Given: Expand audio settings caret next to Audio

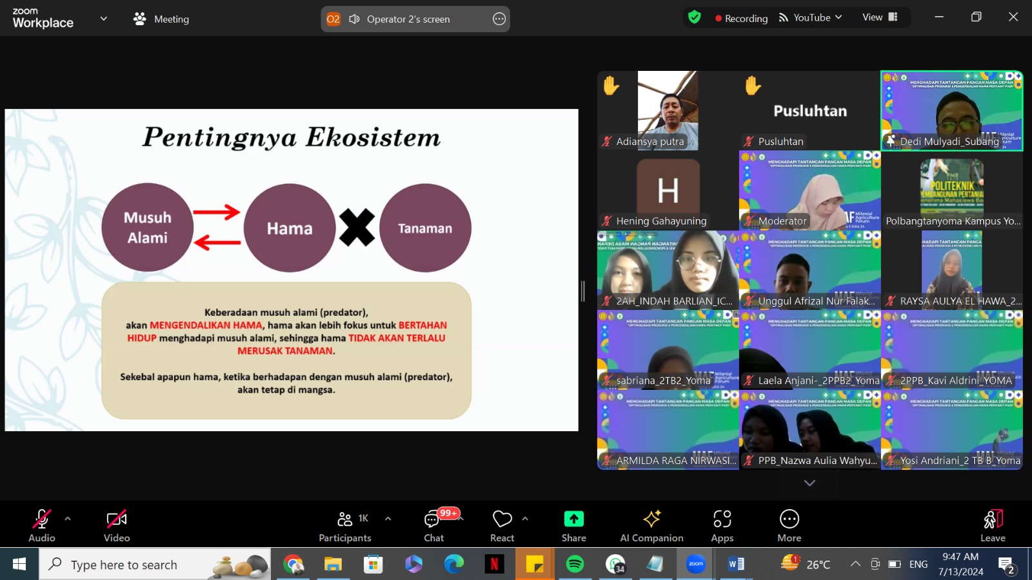Looking at the screenshot, I should [68, 519].
